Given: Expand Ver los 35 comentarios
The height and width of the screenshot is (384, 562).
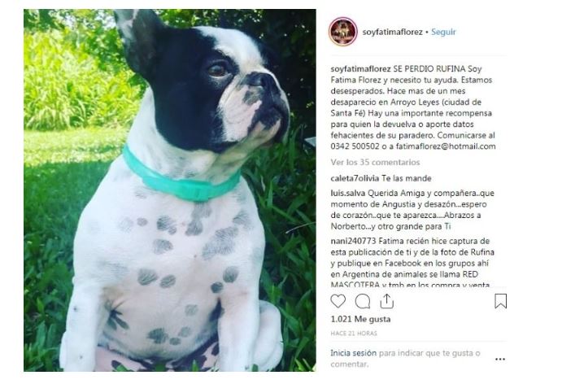Looking at the screenshot, I should [375, 162].
